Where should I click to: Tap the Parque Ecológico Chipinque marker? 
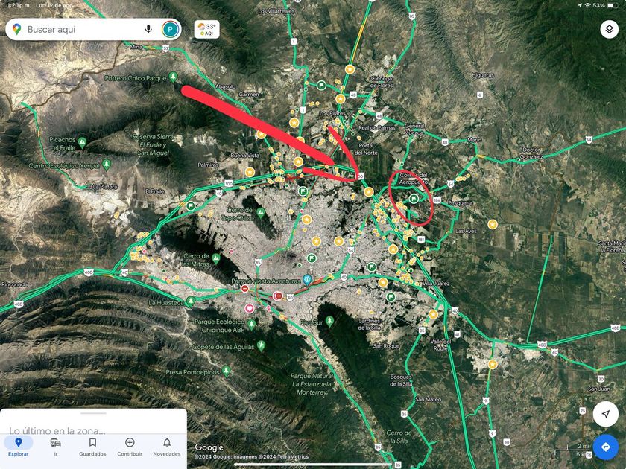click(251, 325)
